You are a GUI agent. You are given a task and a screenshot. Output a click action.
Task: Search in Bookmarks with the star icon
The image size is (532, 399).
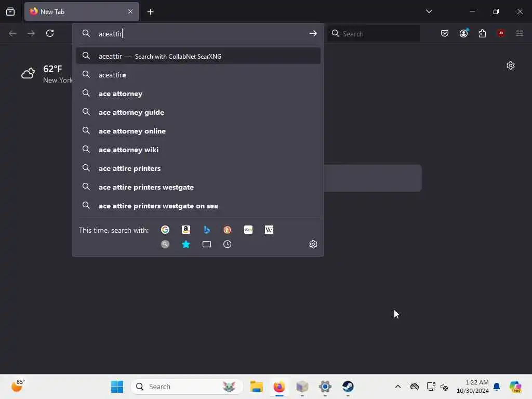click(186, 244)
